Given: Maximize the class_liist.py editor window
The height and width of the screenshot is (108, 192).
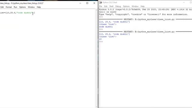Looking at the screenshot, I should tap(87, 3).
